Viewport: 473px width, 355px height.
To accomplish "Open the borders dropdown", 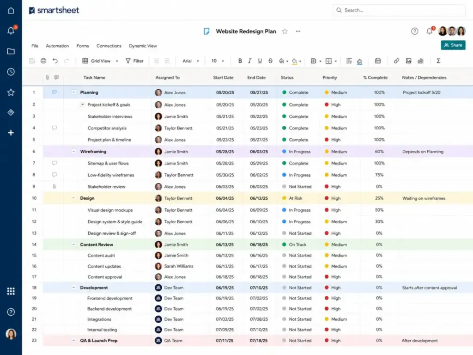I will pyautogui.click(x=331, y=61).
